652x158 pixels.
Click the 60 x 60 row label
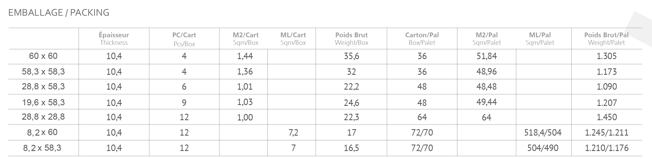pos(43,56)
